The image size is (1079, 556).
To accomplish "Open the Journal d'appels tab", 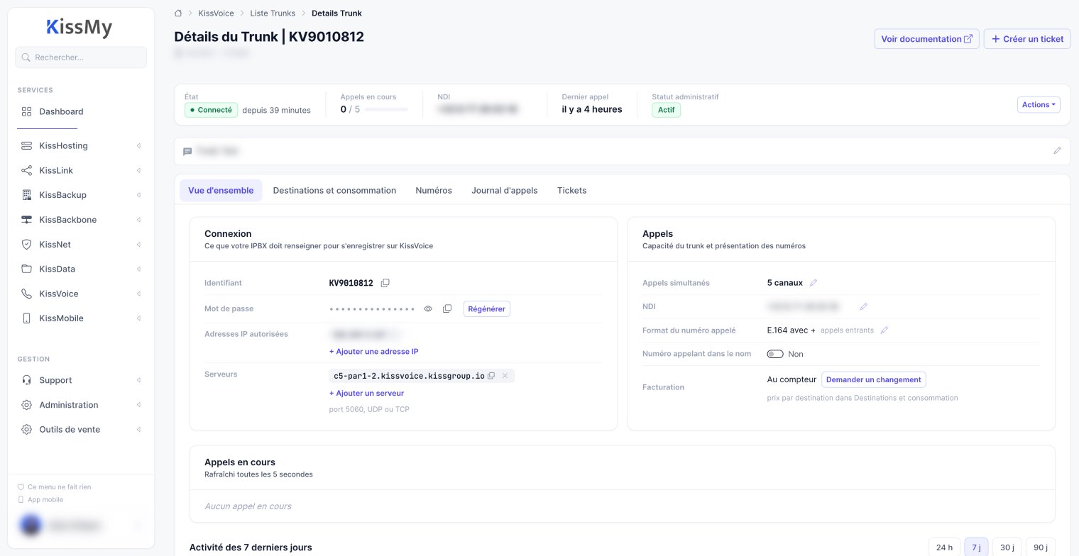I will pos(505,190).
